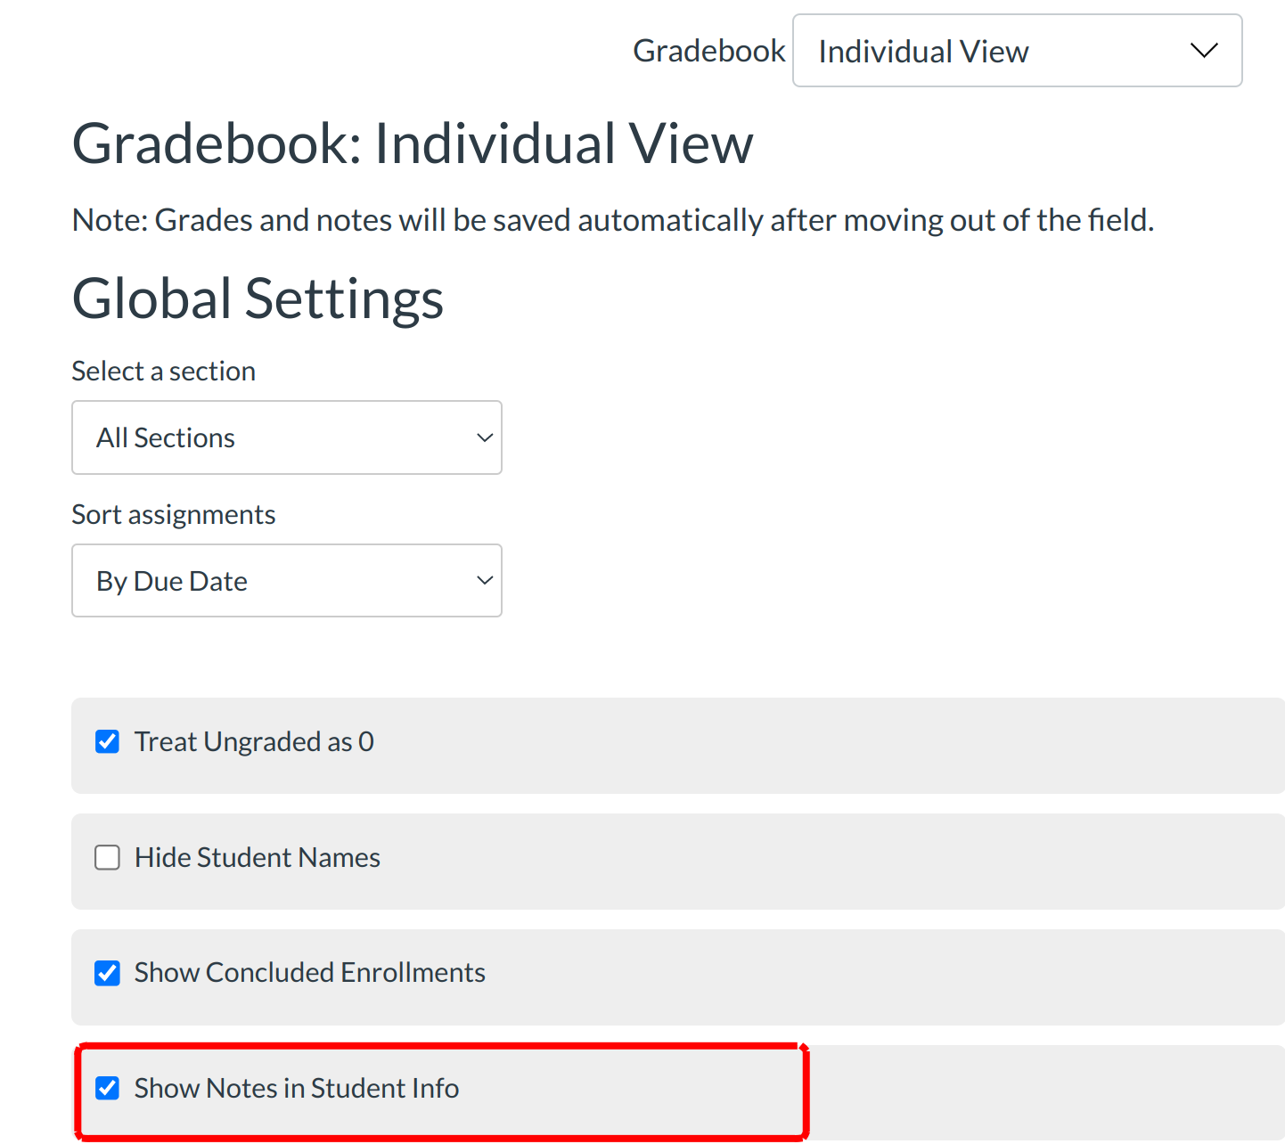Click the "Global Settings" heading
Screen dimensions: 1285x1144
pyautogui.click(x=258, y=298)
